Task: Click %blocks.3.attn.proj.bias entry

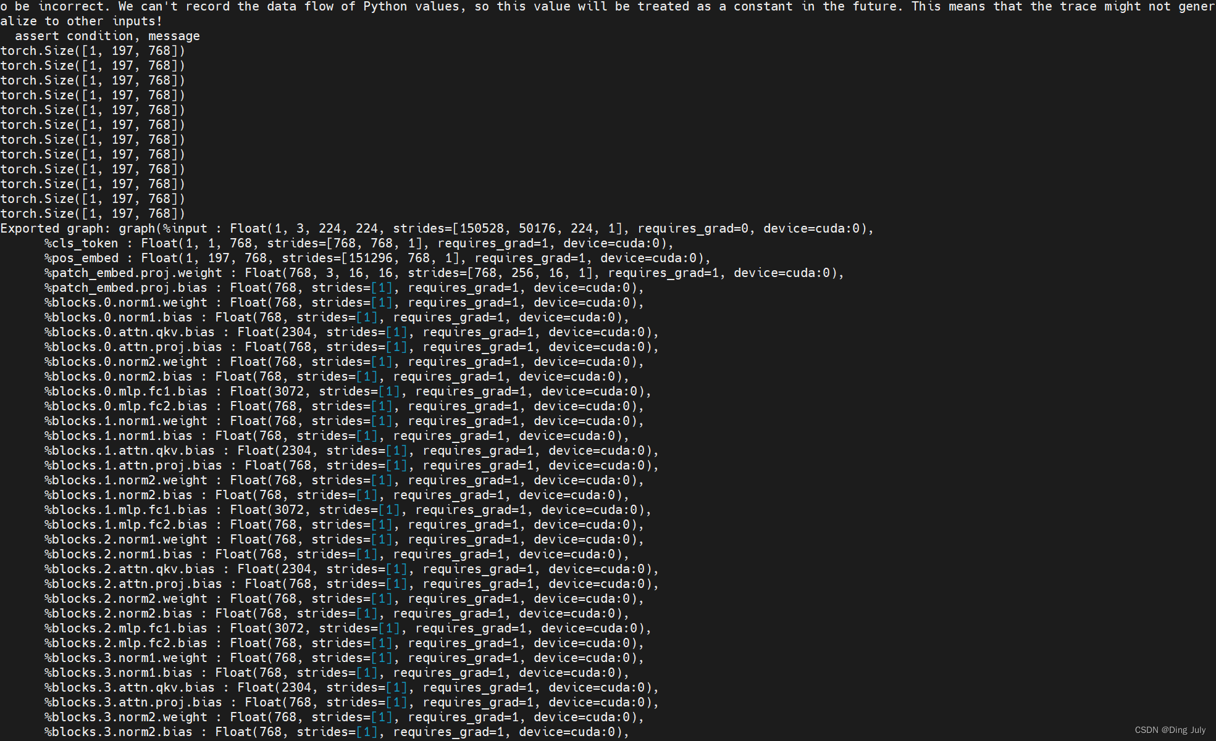Action: point(133,703)
